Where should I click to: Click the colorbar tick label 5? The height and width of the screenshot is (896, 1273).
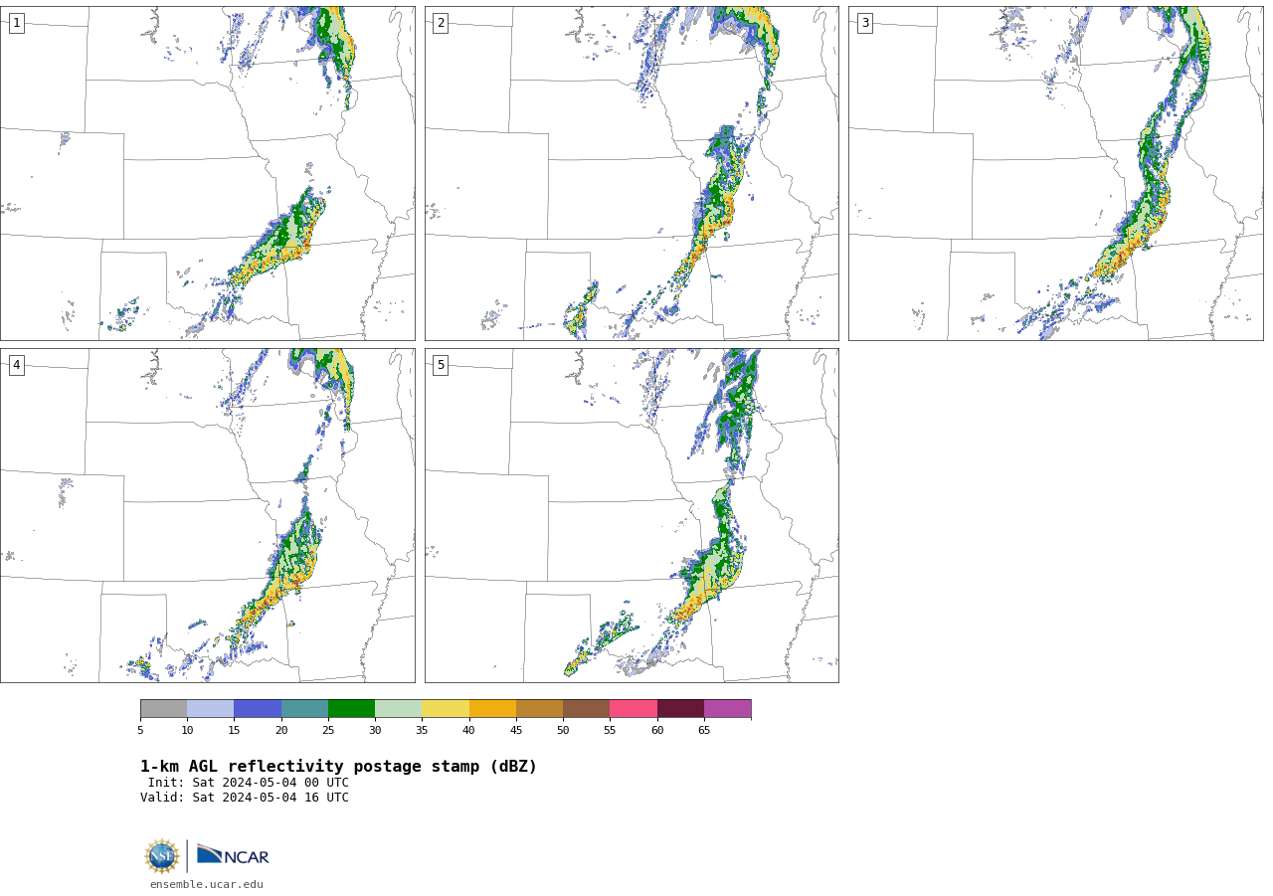click(140, 730)
